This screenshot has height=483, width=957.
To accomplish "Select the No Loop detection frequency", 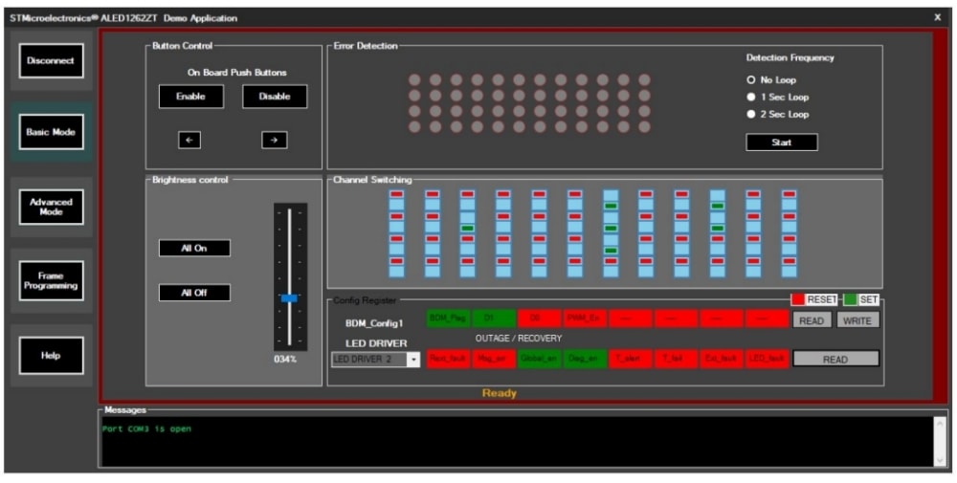I will (x=751, y=80).
